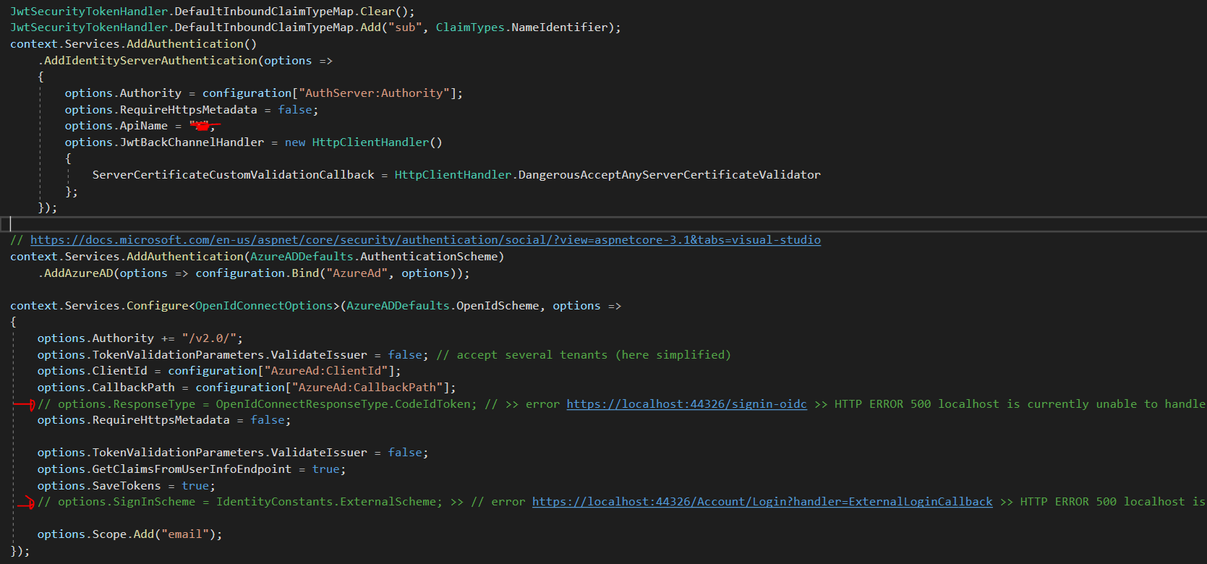This screenshot has width=1207, height=564.
Task: Click the "AuthServer:Authority" string
Action: [373, 93]
